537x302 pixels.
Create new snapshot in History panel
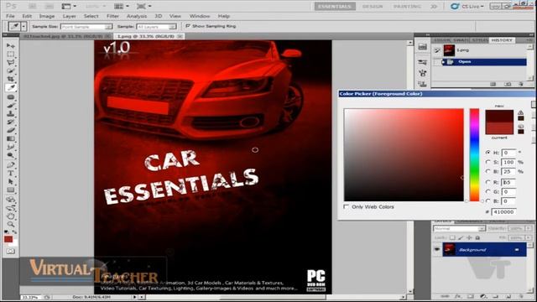click(x=508, y=84)
